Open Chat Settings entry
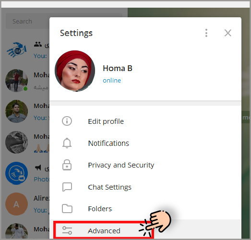Viewport: 251px width, 240px height. click(145, 187)
